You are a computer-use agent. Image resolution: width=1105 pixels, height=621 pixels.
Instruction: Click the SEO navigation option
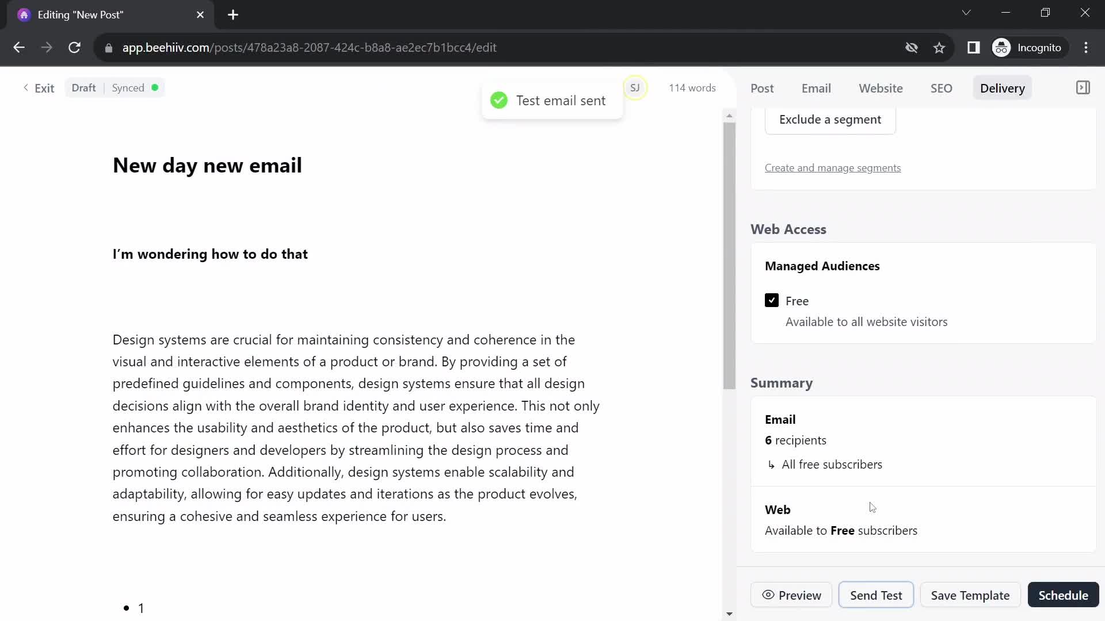[x=941, y=88]
